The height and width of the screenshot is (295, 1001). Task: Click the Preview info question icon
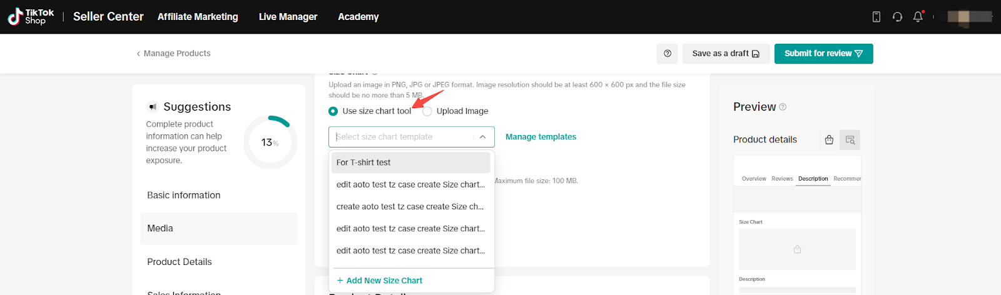click(783, 107)
